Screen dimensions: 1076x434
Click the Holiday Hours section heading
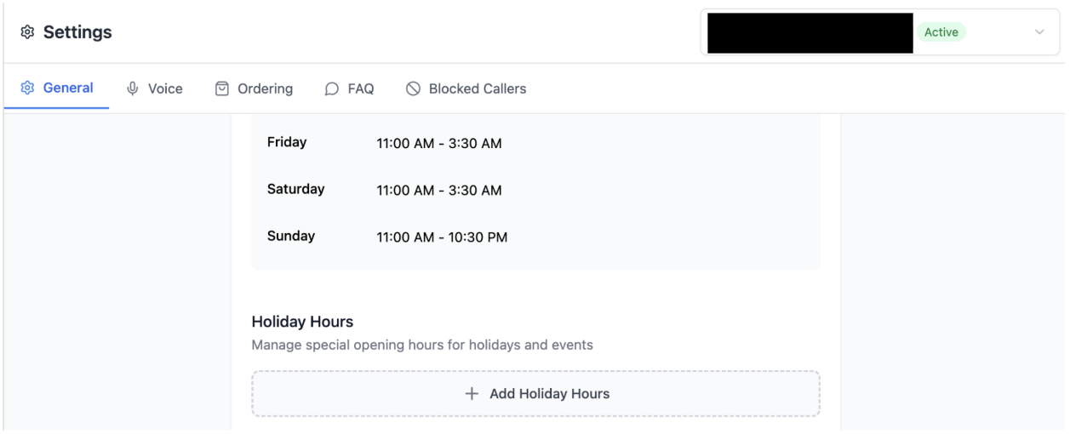point(302,322)
